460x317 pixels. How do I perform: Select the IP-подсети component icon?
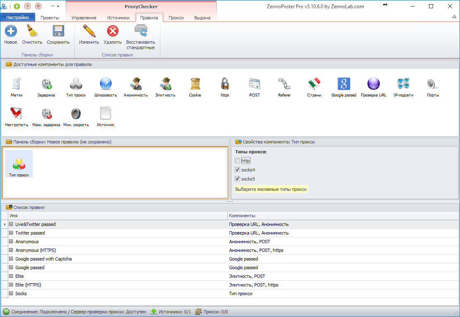click(x=403, y=84)
